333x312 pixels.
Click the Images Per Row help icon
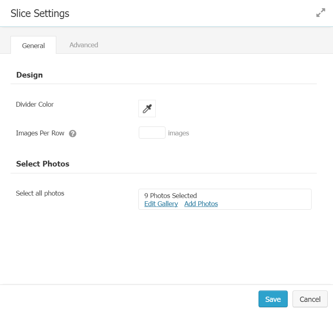point(73,133)
